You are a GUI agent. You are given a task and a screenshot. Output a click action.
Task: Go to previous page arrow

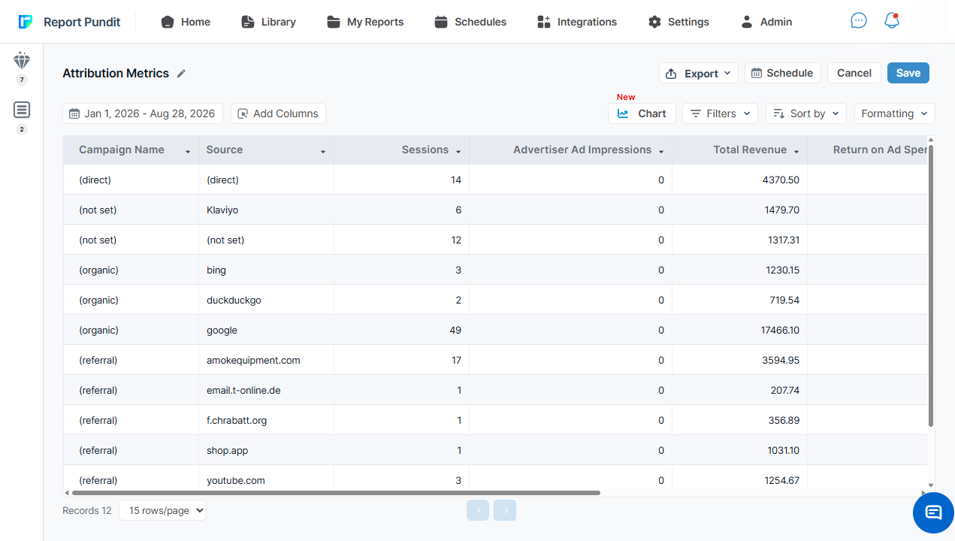(478, 510)
